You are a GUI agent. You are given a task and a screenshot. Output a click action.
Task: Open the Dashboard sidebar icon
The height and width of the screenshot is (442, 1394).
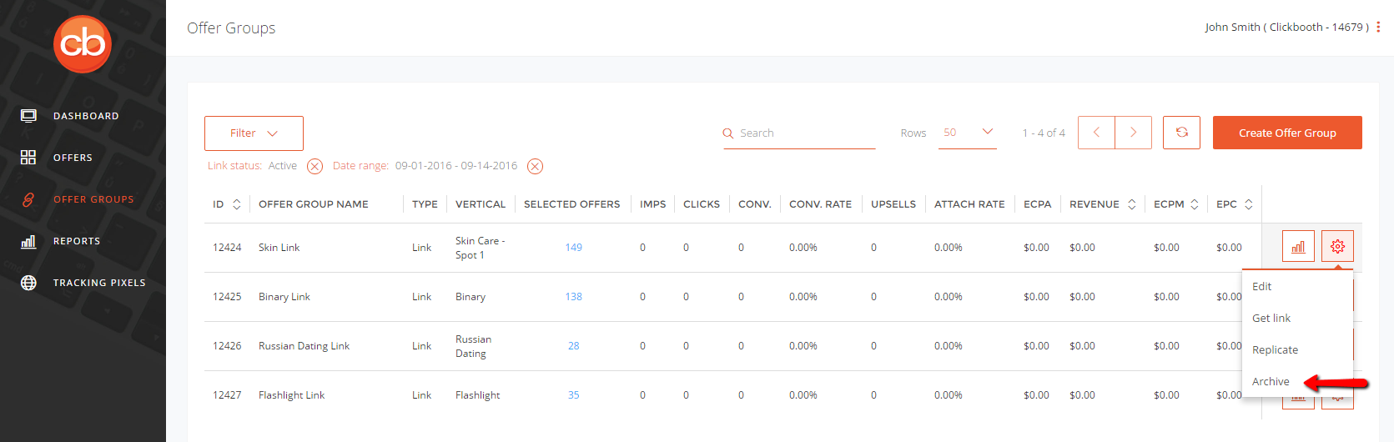click(x=28, y=116)
